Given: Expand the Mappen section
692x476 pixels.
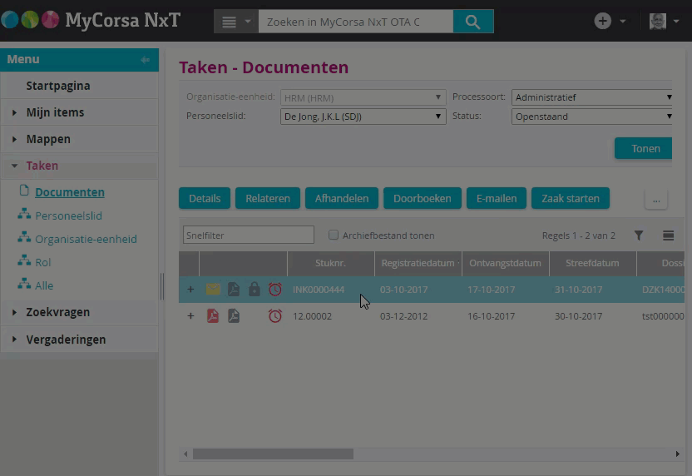Looking at the screenshot, I should (15, 139).
